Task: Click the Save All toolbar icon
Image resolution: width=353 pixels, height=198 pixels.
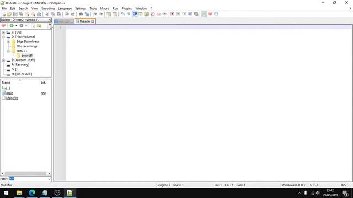Action: [x=21, y=14]
